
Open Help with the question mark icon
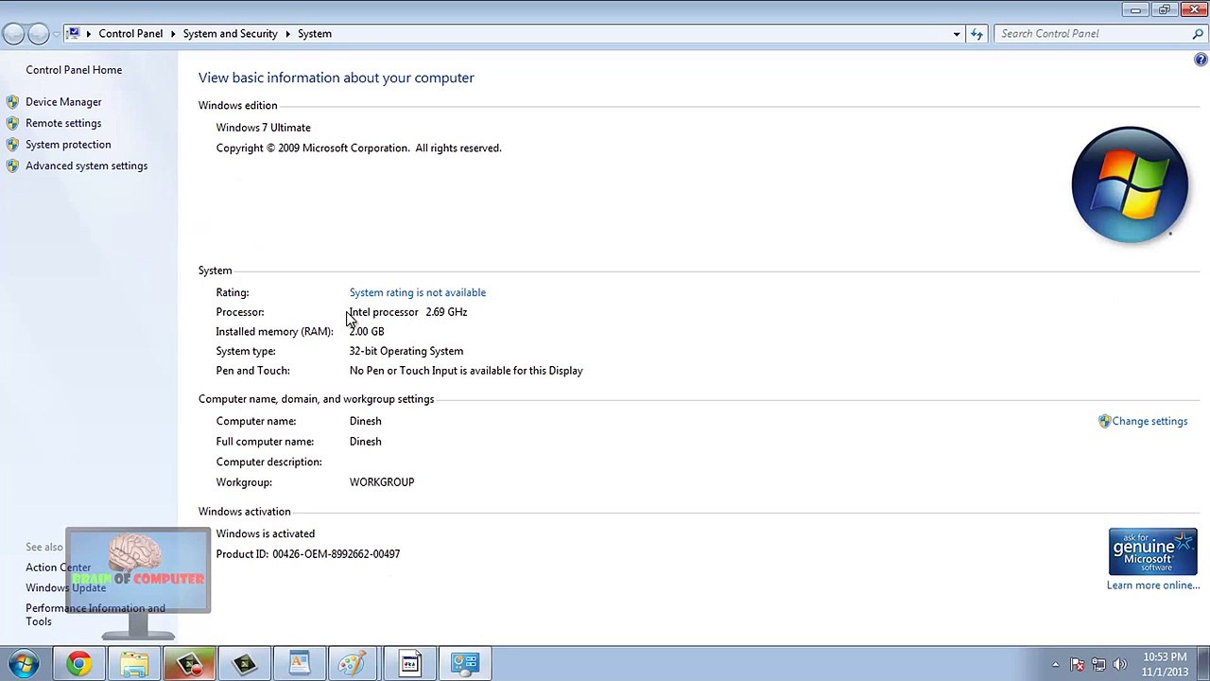[1201, 60]
